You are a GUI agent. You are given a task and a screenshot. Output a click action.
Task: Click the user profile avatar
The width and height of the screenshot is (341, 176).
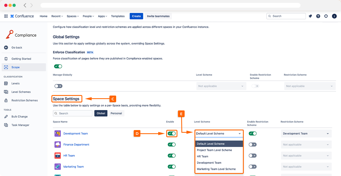pos(334,16)
